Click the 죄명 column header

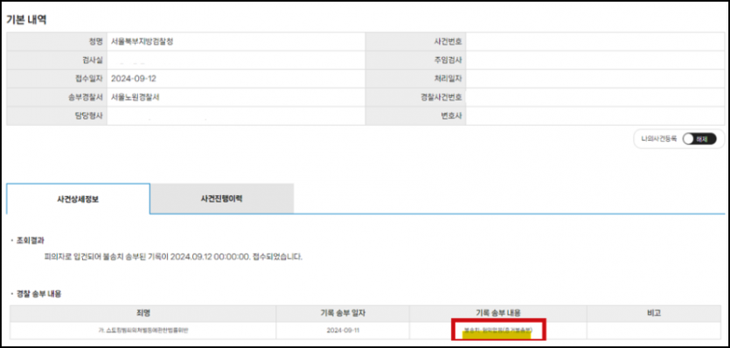click(x=143, y=313)
